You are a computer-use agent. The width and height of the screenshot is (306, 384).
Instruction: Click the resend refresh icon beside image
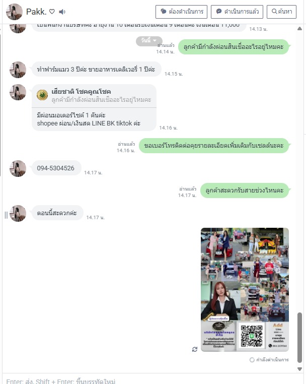pyautogui.click(x=195, y=349)
